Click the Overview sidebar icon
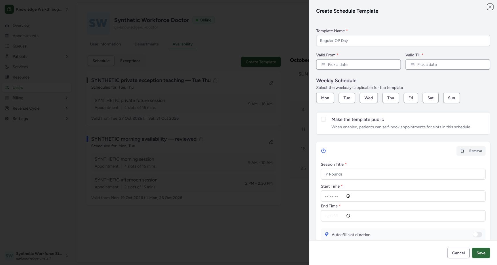This screenshot has height=265, width=497. click(7, 25)
